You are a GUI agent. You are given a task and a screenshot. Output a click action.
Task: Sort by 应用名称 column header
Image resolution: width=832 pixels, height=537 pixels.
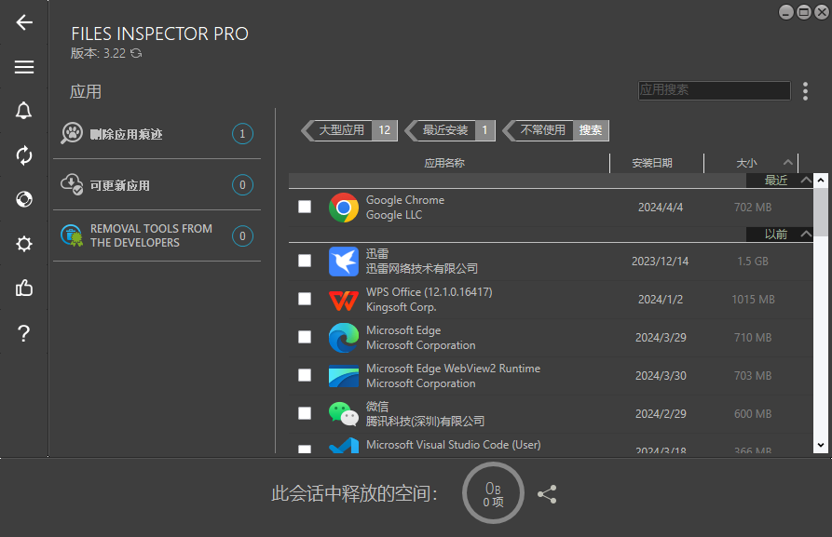tap(444, 163)
